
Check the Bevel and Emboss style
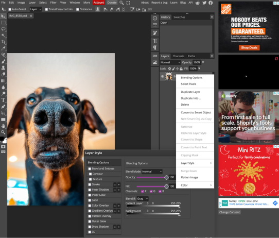(90, 168)
